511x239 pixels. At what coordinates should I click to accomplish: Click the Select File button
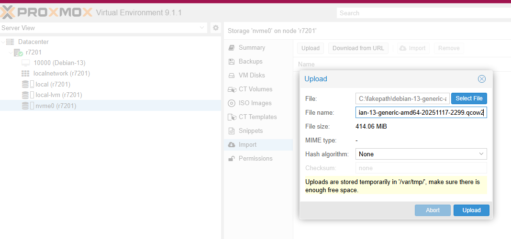pyautogui.click(x=469, y=98)
